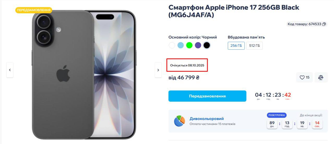Select the 256 ГБ memory option
The height and width of the screenshot is (144, 334).
[236, 45]
